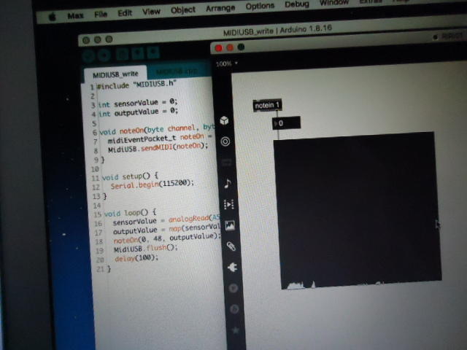Open the Max Audio note icon
Image resolution: width=467 pixels, height=350 pixels.
[x=227, y=183]
